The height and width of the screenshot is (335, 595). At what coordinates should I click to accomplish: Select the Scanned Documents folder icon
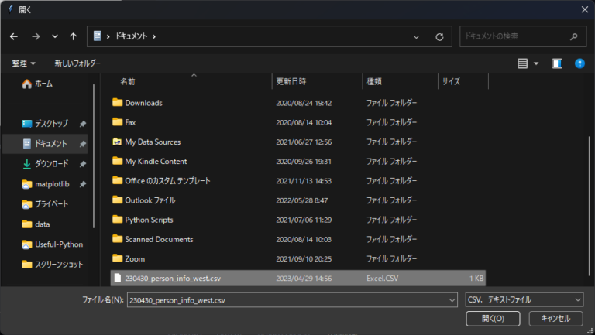click(x=117, y=239)
